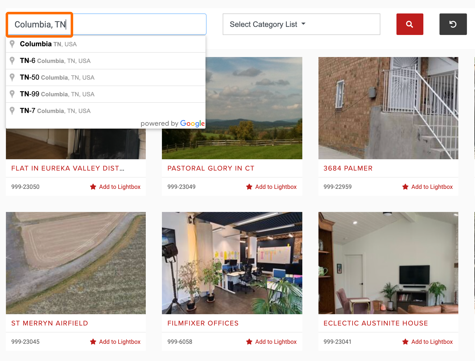Choose the Columbia TN, USA suggestion
Screen dimensions: 475x361
[106, 44]
